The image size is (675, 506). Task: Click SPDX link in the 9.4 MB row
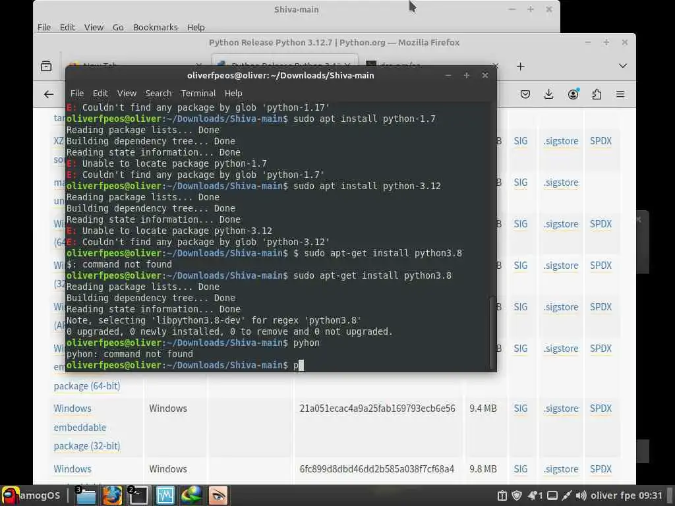[601, 408]
